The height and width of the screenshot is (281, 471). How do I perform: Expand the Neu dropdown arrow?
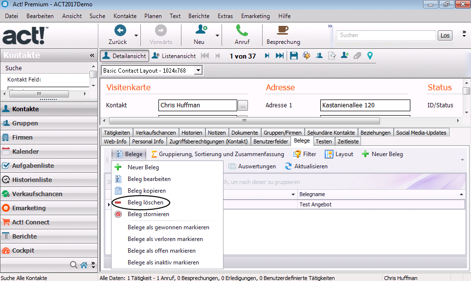(217, 35)
